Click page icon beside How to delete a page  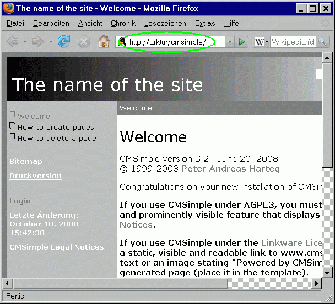tap(12, 136)
